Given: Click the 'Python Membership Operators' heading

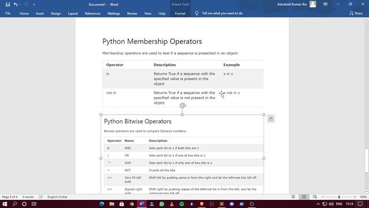Looking at the screenshot, I should point(152,42).
